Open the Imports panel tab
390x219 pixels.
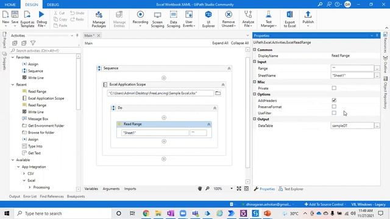pos(130,189)
